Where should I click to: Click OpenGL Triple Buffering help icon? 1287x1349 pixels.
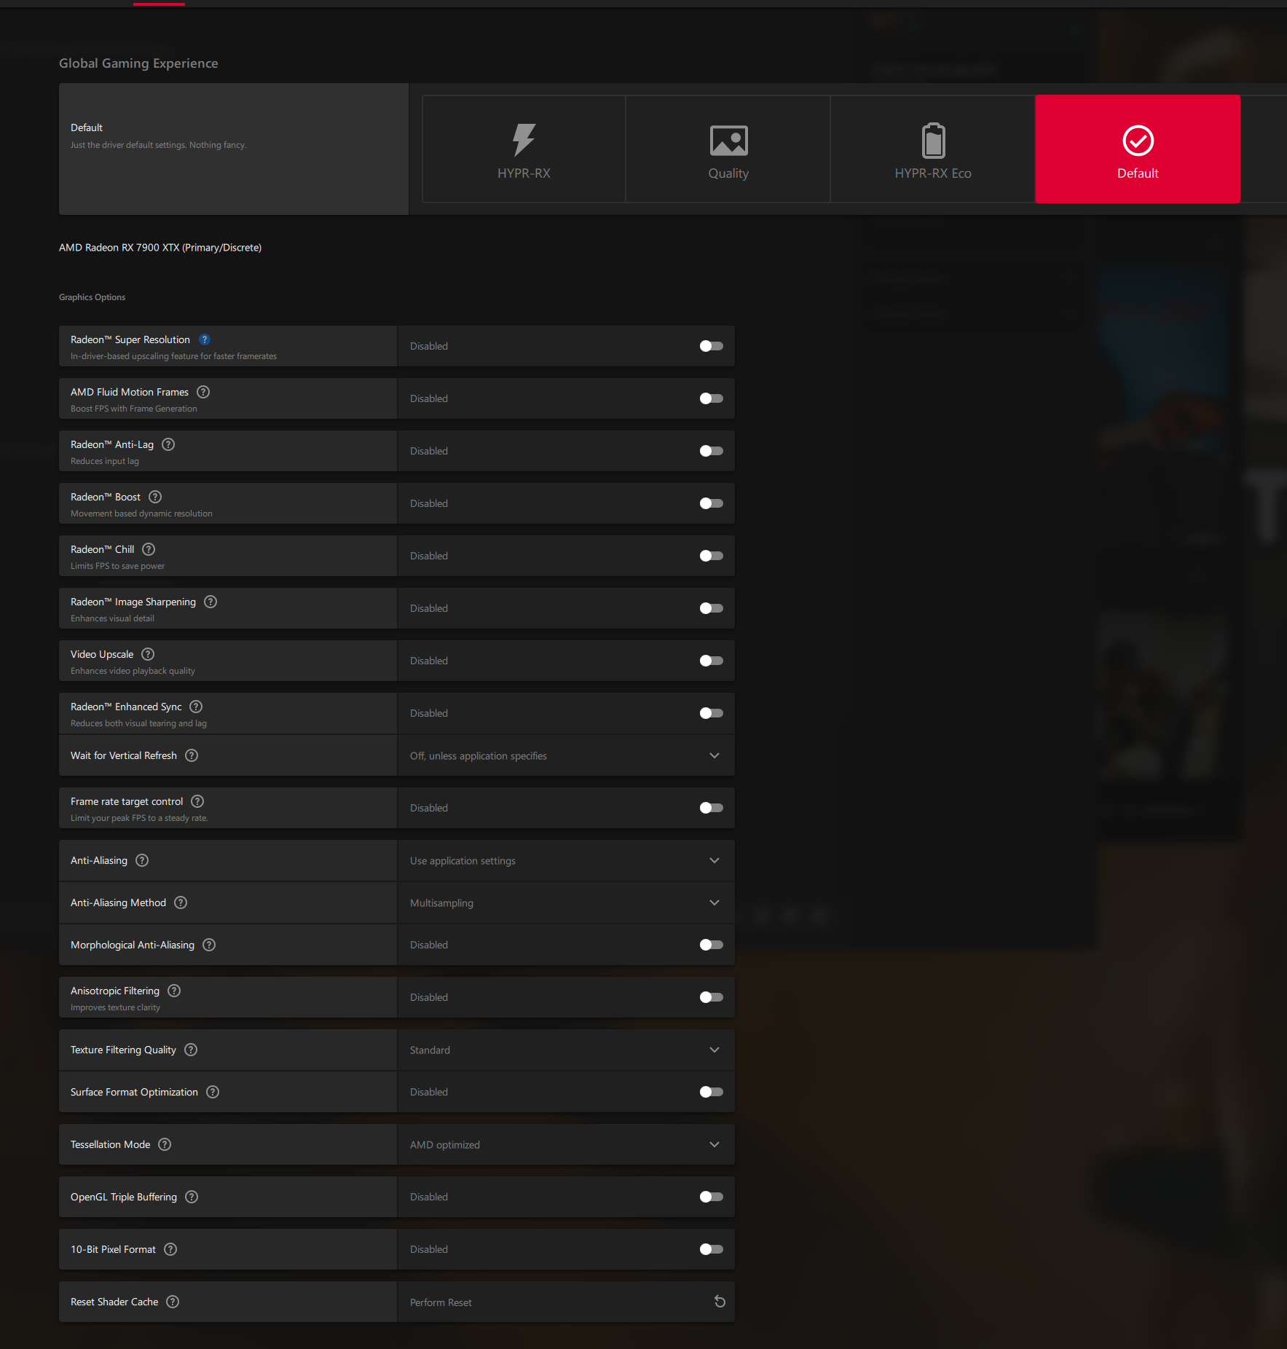coord(192,1197)
